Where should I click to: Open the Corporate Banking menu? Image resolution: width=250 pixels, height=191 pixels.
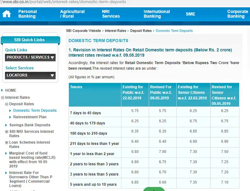(237, 14)
